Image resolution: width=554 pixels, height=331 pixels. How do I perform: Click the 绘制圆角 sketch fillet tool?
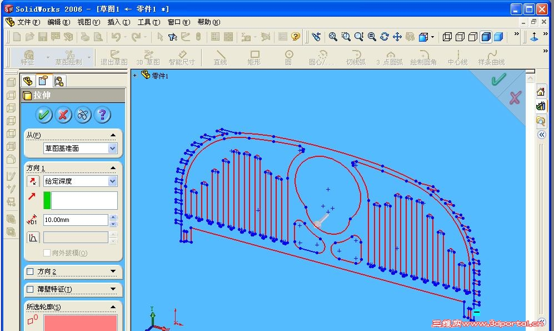click(x=423, y=58)
